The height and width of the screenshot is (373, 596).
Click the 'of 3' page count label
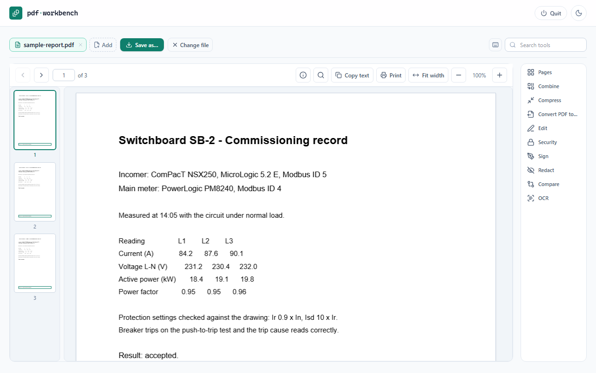click(x=82, y=75)
